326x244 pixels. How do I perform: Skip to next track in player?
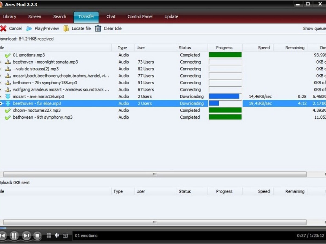[26, 236]
